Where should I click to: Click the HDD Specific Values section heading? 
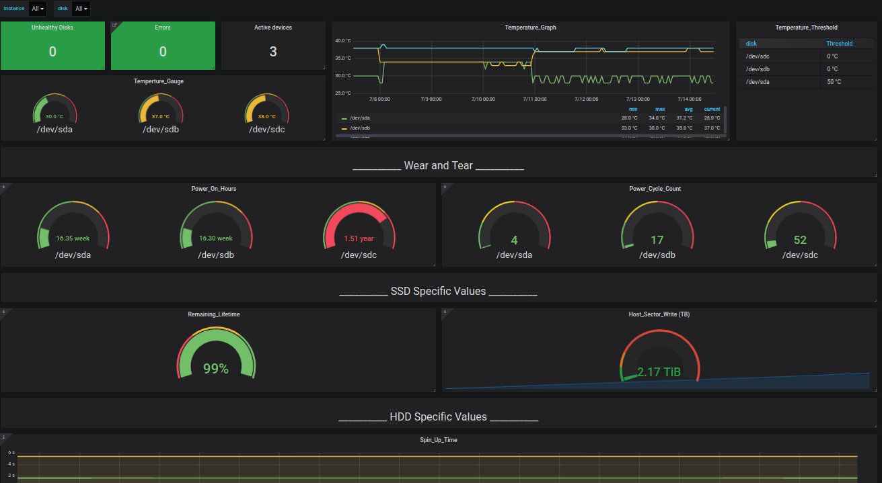tap(438, 416)
